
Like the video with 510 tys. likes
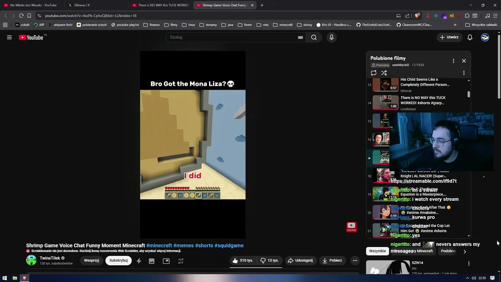click(243, 260)
